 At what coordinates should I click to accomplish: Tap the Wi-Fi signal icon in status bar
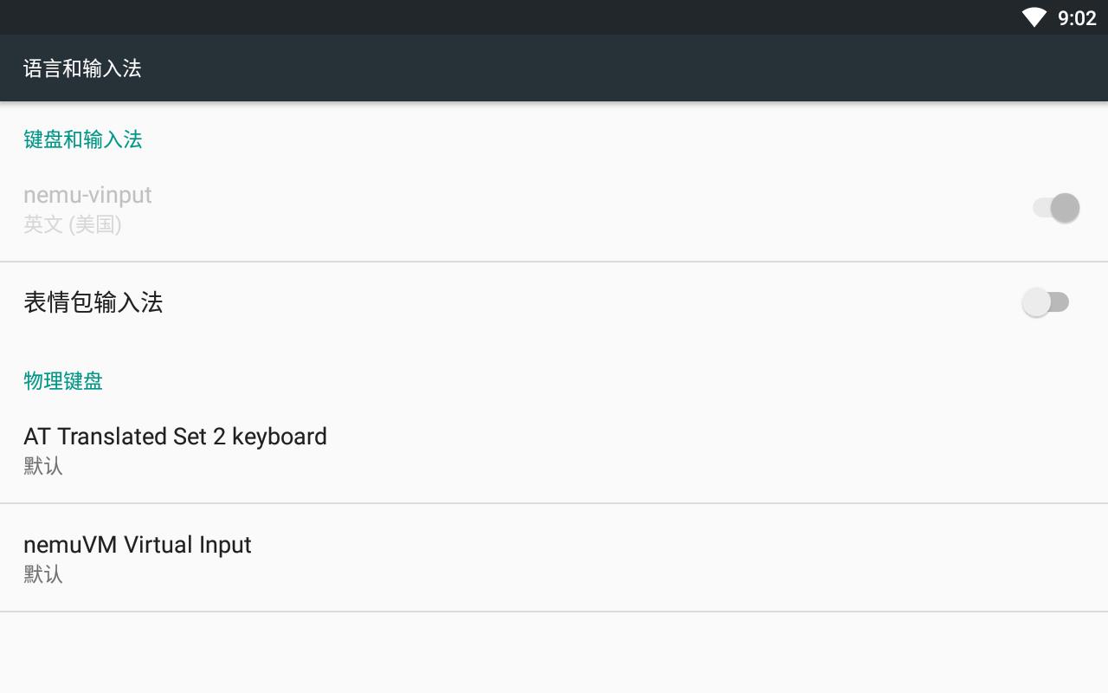click(x=1034, y=17)
